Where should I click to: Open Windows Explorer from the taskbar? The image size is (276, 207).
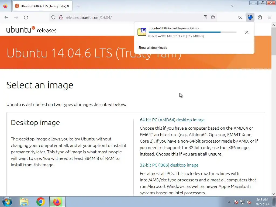pos(24,202)
